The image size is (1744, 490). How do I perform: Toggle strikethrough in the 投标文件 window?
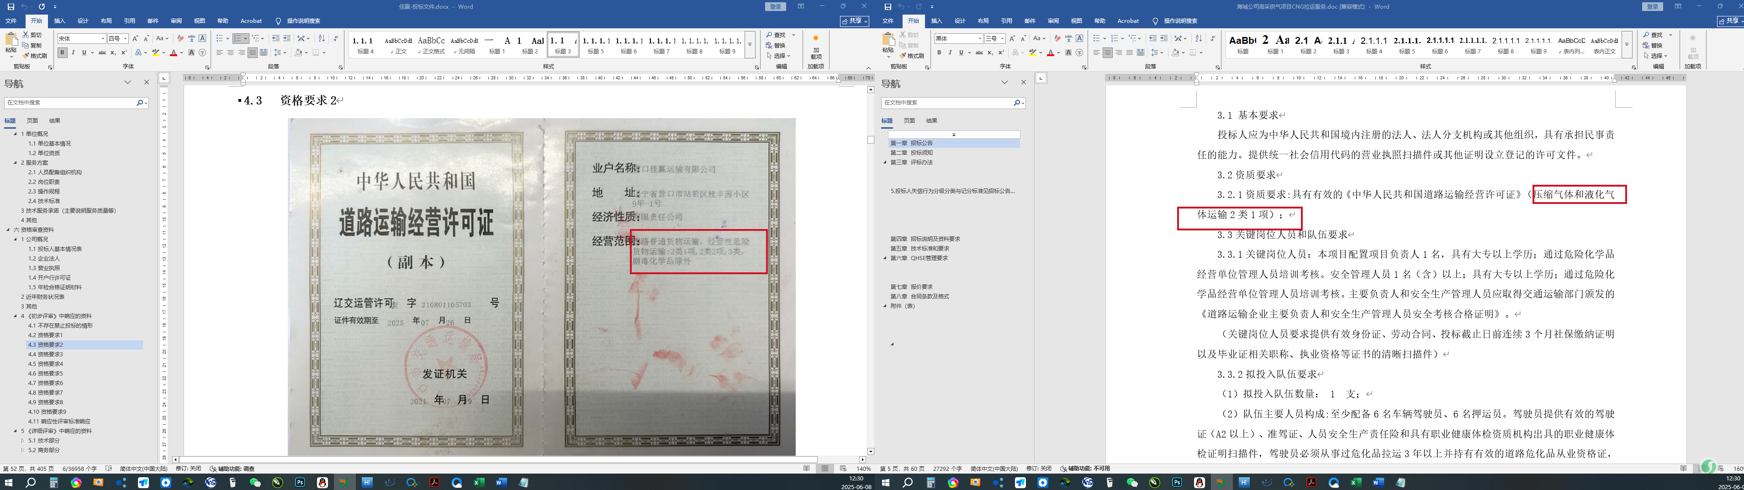tap(102, 53)
